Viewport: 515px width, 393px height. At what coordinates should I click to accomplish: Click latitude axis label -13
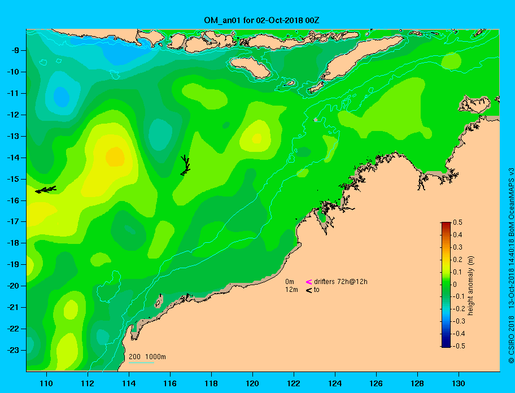pos(14,136)
